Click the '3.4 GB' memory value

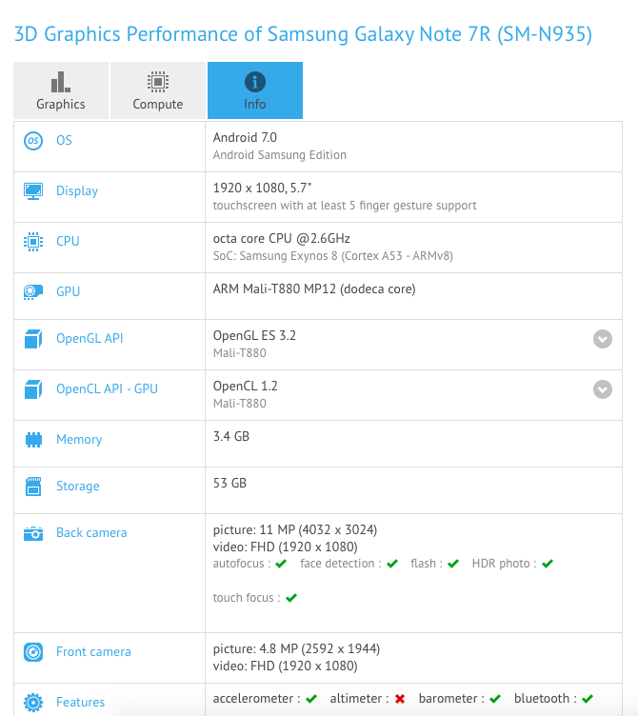tap(231, 436)
